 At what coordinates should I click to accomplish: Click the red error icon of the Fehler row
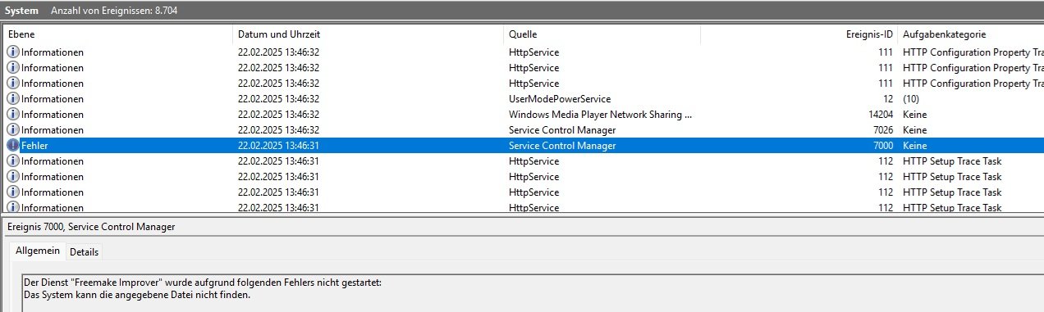(x=13, y=146)
